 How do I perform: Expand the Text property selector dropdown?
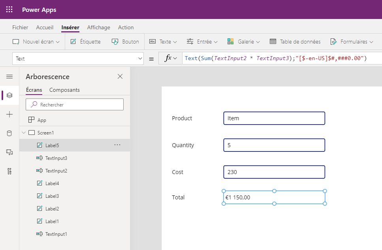[140, 59]
